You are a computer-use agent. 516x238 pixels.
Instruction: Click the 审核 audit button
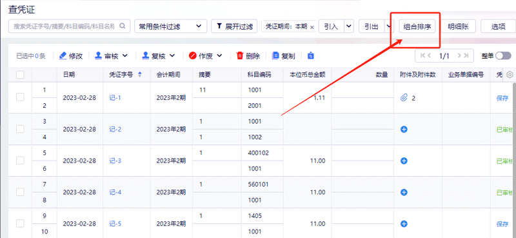click(107, 56)
